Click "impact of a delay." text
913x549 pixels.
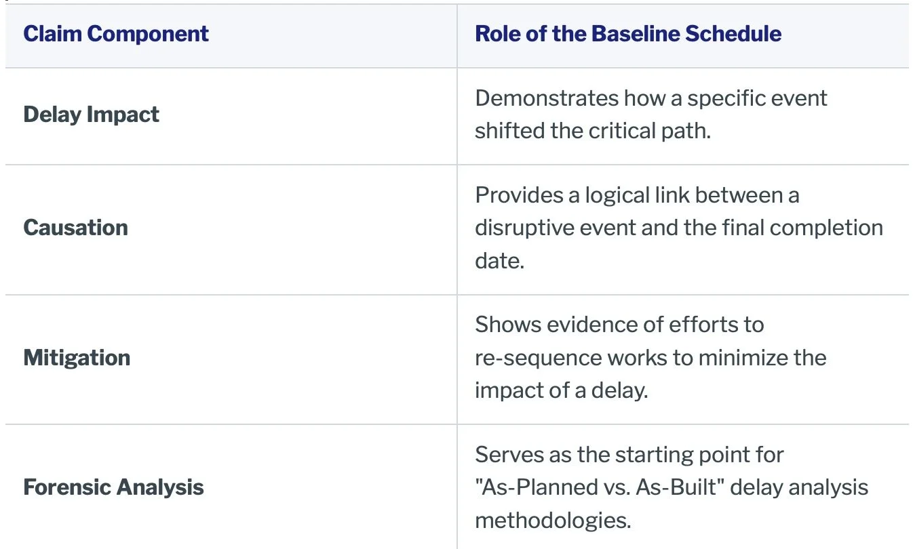tap(562, 390)
